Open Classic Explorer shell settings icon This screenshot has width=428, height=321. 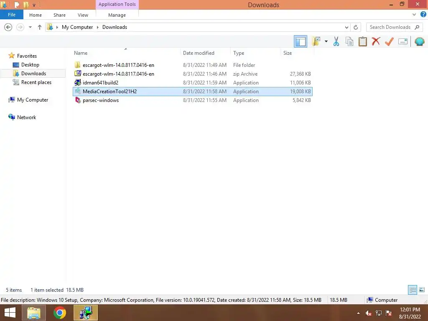coord(419,41)
